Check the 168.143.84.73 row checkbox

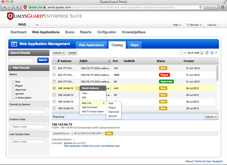[54, 102]
